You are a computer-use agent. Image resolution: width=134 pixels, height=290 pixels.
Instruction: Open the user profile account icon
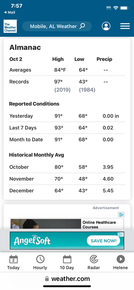coord(106,26)
